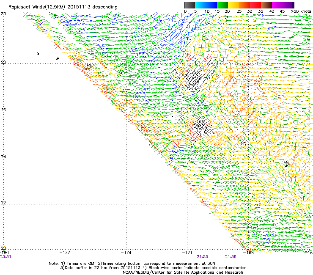Click the NOAA/NESDIS credit line
Screen dimensions: 313x275
183,272
